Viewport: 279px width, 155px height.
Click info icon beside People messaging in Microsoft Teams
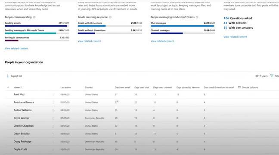click(197, 17)
